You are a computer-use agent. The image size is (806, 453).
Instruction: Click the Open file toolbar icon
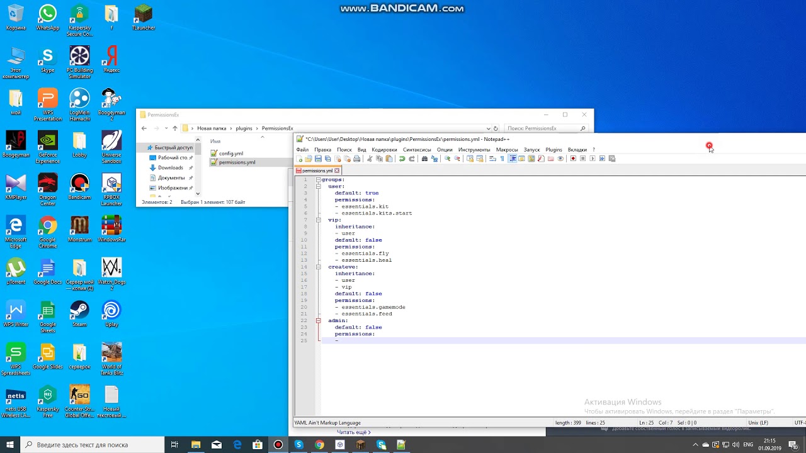pos(309,159)
